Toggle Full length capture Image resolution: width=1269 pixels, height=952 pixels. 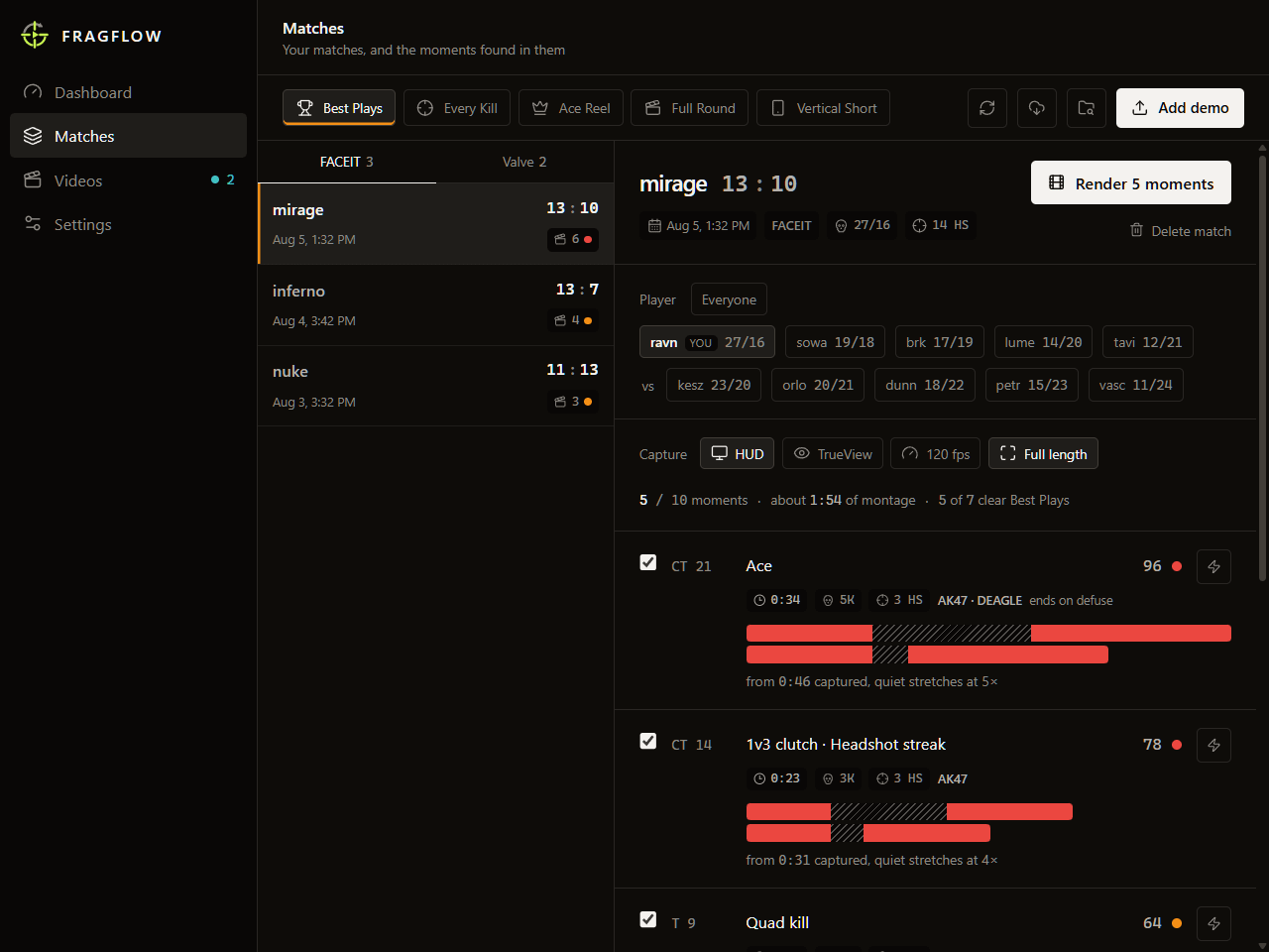point(1043,454)
